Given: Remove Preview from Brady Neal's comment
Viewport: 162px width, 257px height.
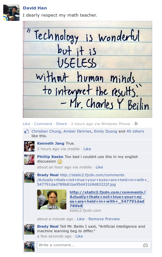Looking at the screenshot, I should pyautogui.click(x=104, y=219).
